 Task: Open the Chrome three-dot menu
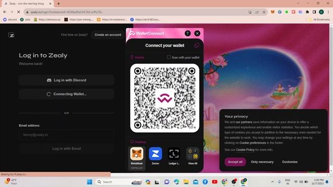pyautogui.click(x=328, y=12)
